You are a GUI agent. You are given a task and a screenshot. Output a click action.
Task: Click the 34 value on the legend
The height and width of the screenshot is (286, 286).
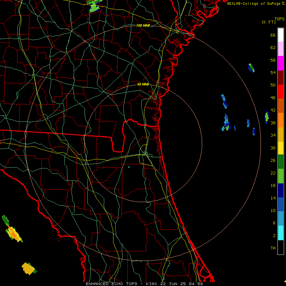pos(273,135)
